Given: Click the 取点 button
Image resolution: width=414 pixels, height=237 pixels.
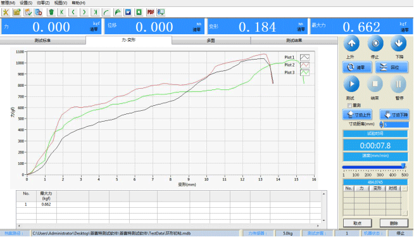Looking at the screenshot, I should [x=358, y=223].
